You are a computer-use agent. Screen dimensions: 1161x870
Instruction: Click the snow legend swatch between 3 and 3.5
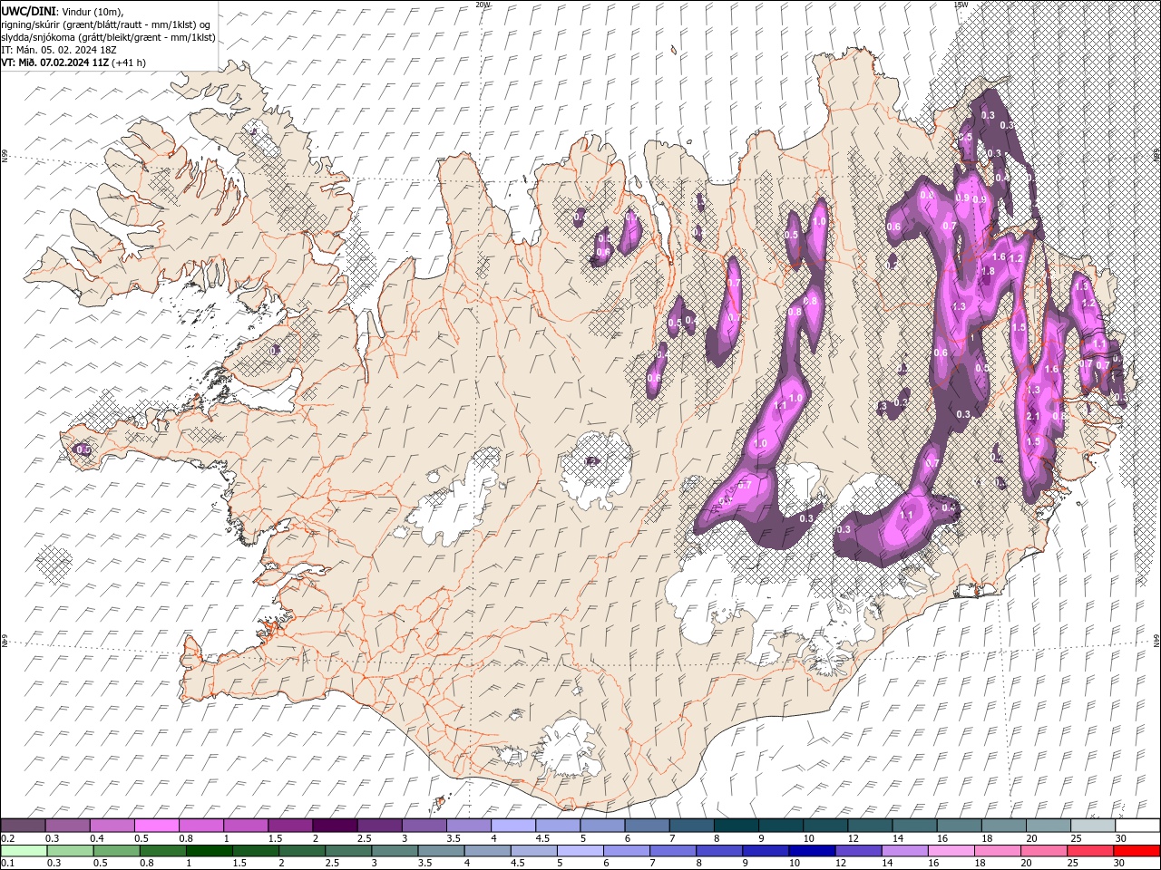424,826
